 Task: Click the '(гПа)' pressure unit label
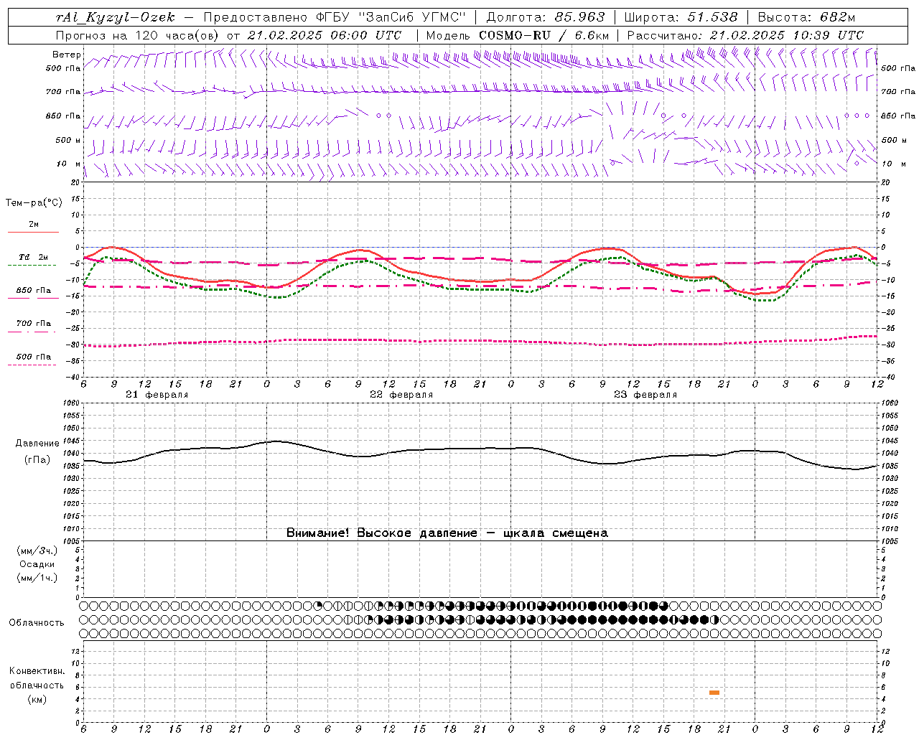tap(37, 459)
